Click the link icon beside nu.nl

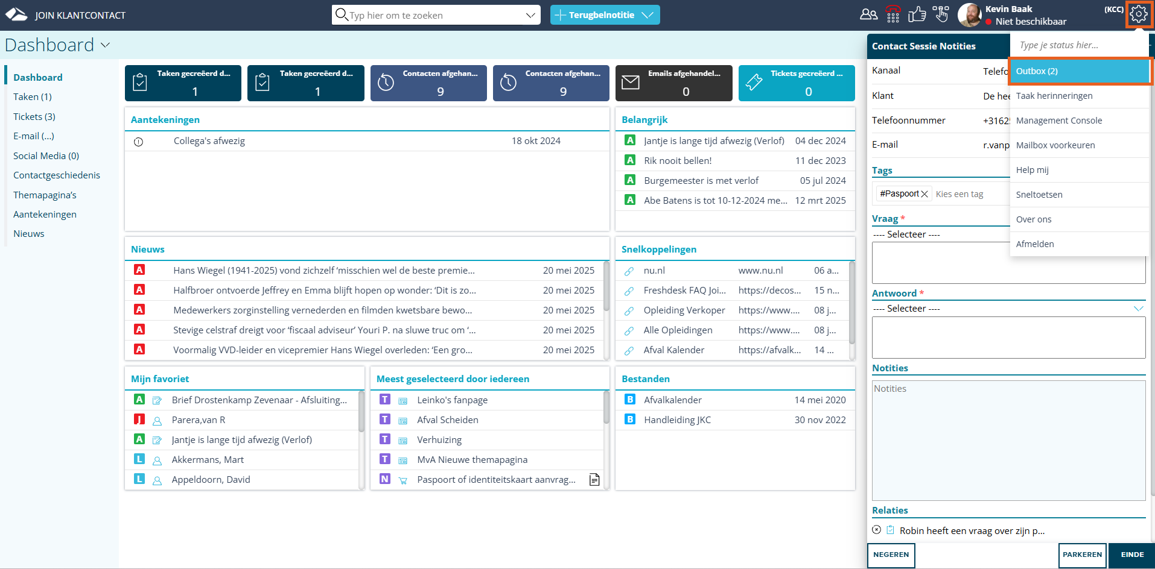[x=629, y=271]
